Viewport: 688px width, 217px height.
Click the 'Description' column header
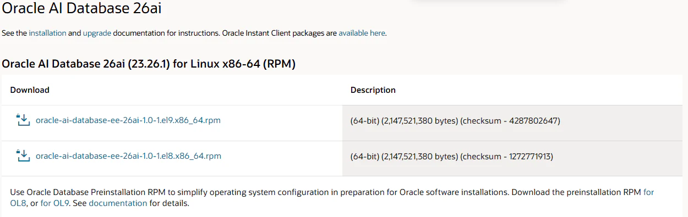click(373, 90)
